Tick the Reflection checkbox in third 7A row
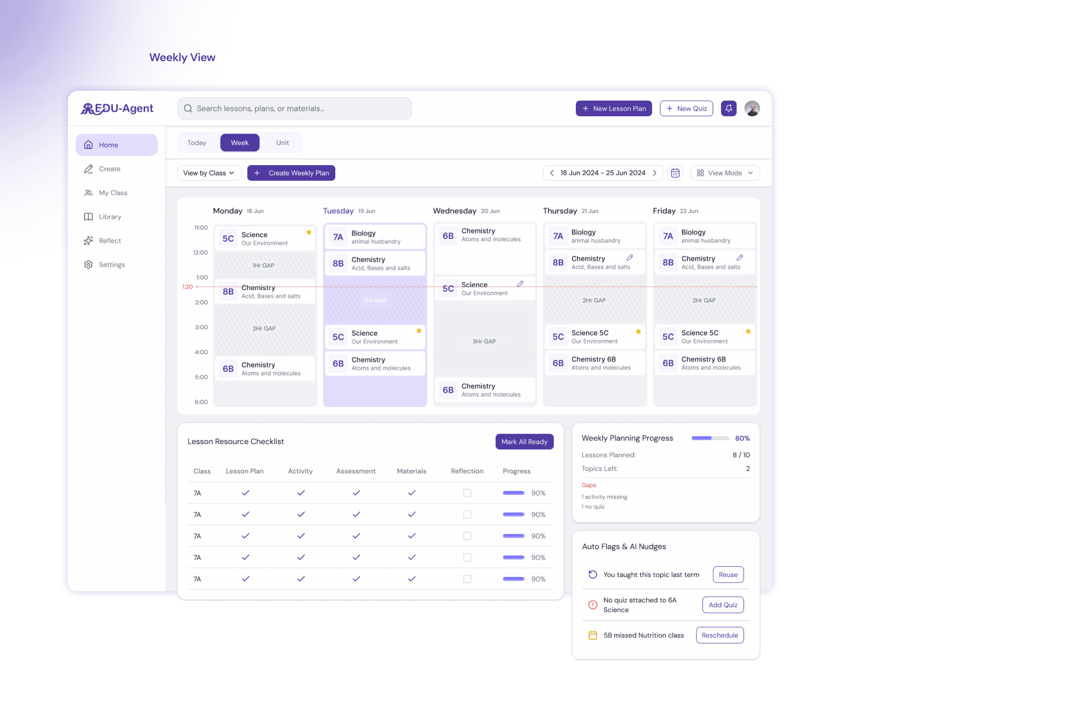Image resolution: width=1077 pixels, height=712 pixels. point(467,536)
